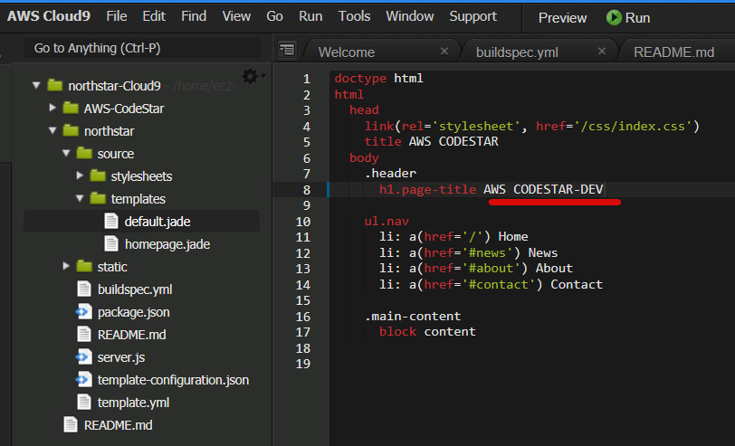This screenshot has height=446, width=735.
Task: Collapse the northstar folder arrow
Action: pyautogui.click(x=52, y=130)
